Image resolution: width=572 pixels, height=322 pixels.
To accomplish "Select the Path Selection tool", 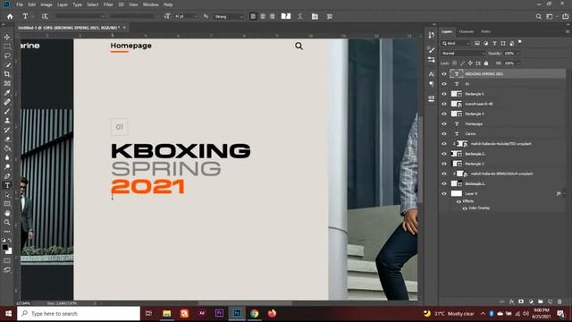I will point(7,195).
